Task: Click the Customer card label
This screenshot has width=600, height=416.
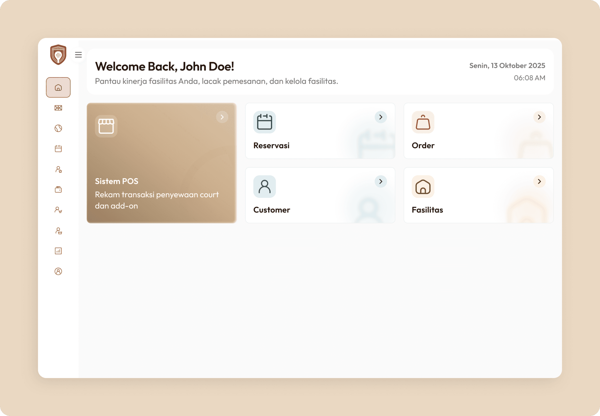Action: click(272, 210)
